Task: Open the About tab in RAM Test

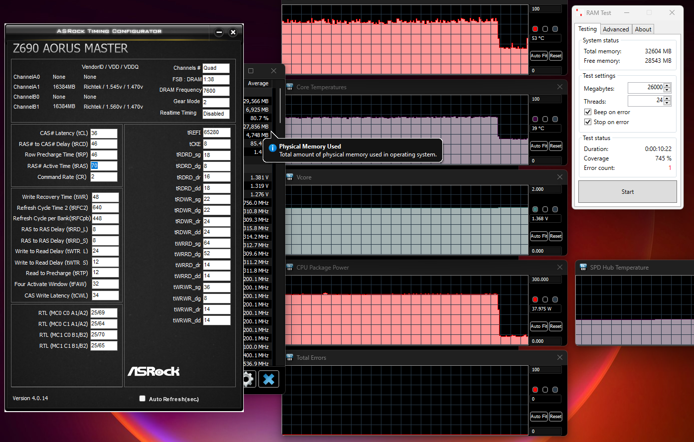Action: [x=643, y=29]
